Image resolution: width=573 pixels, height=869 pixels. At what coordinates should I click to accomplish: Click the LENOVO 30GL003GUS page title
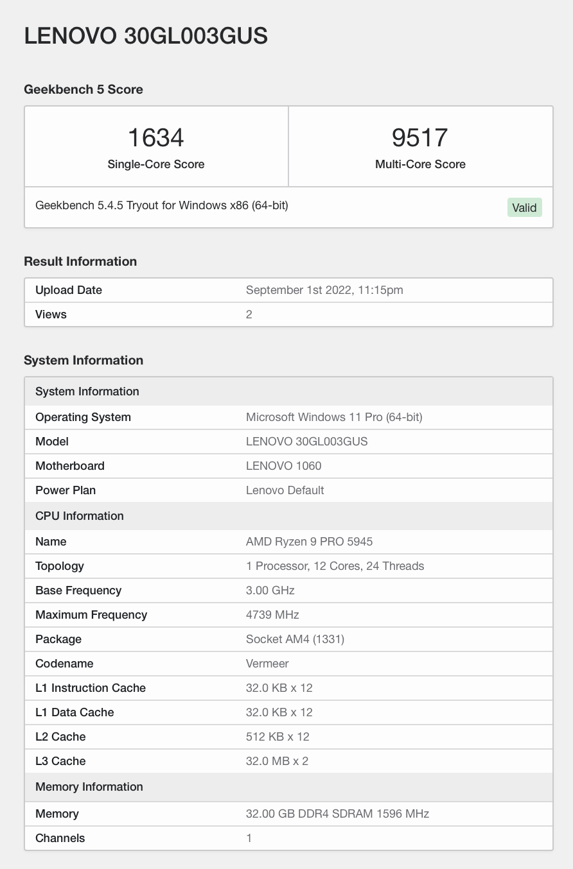pos(146,36)
